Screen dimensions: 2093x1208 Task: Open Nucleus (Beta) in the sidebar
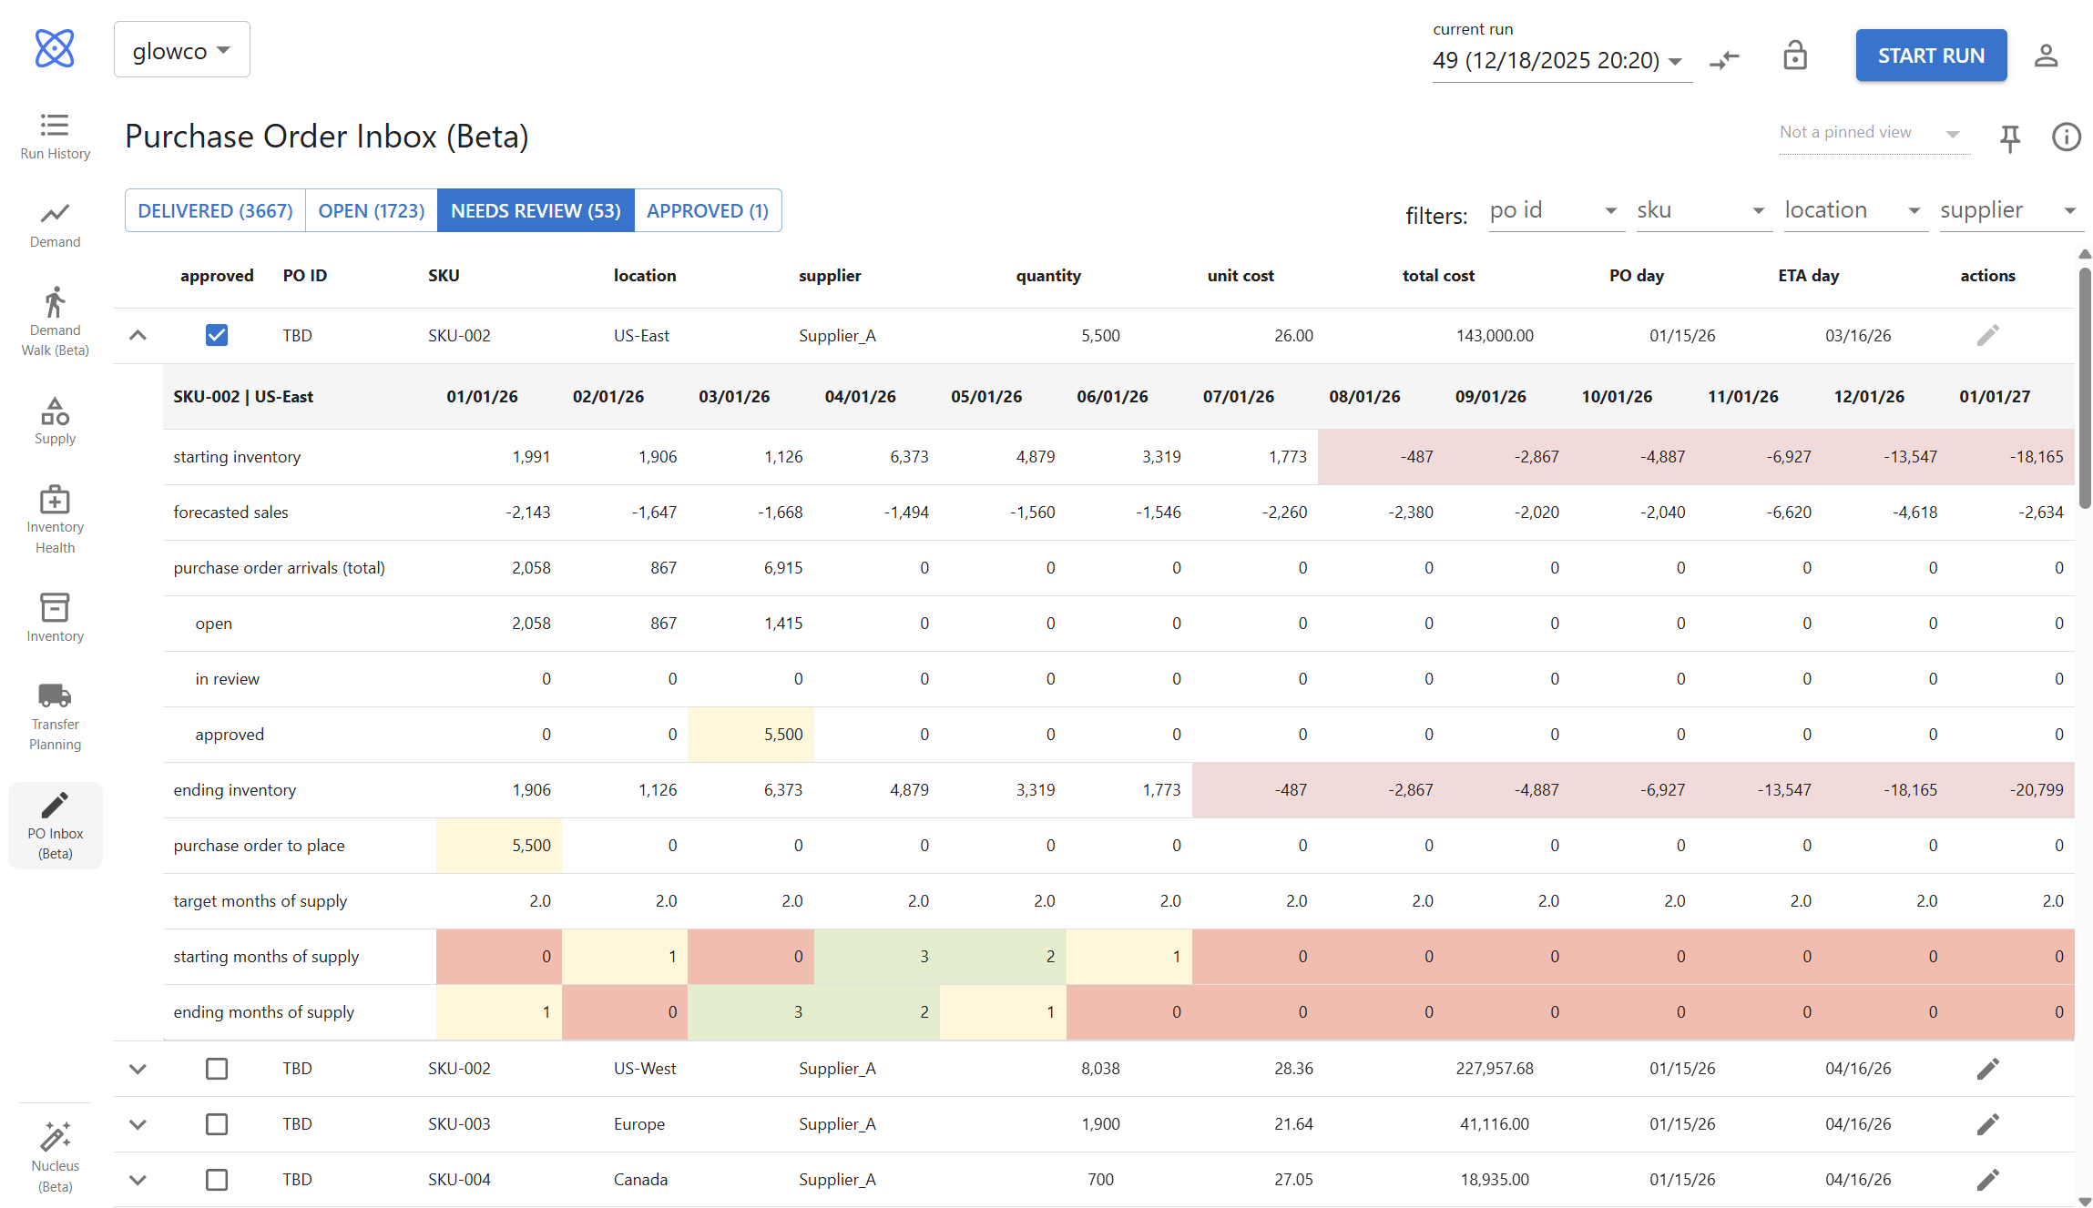(x=55, y=1158)
